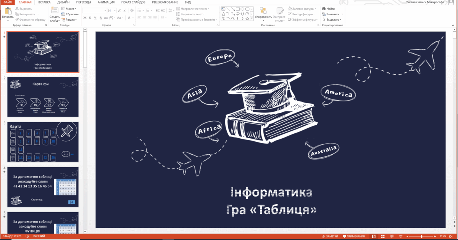The width and height of the screenshot is (458, 240).
Task: Select the oval shape in shapes gallery
Action: click(242, 9)
